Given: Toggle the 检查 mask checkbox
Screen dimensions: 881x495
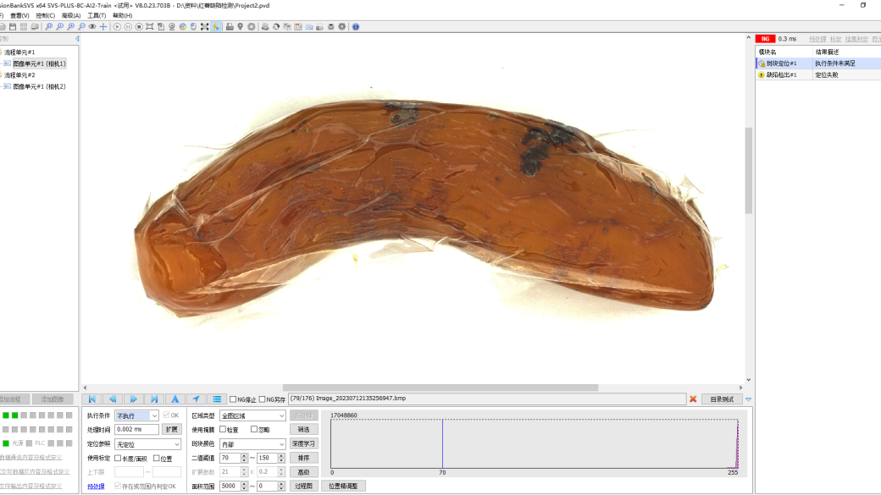Looking at the screenshot, I should (223, 429).
